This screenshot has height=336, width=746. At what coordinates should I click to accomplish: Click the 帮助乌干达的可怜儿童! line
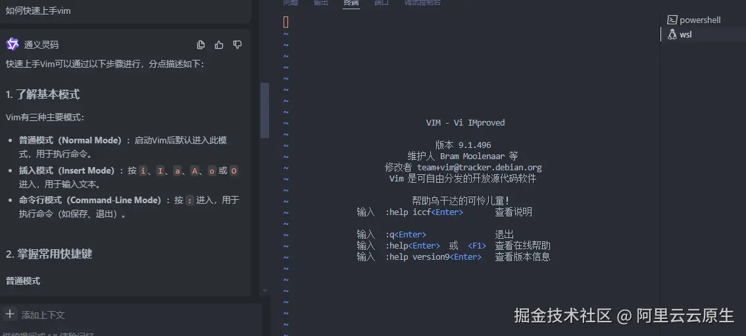[460, 201]
